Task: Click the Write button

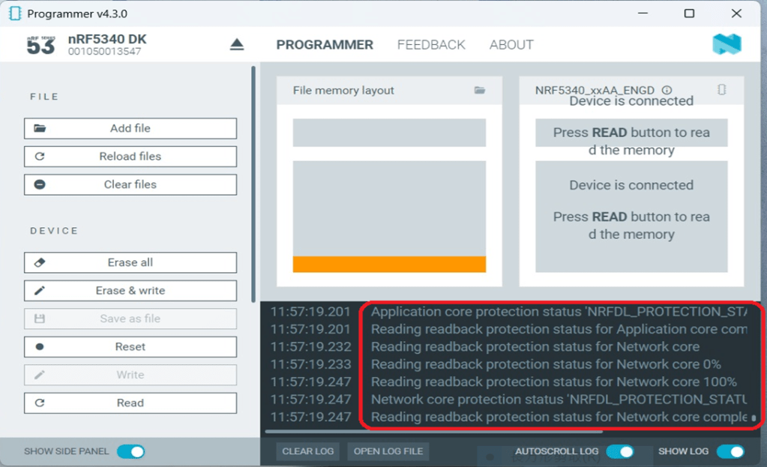Action: tap(130, 375)
